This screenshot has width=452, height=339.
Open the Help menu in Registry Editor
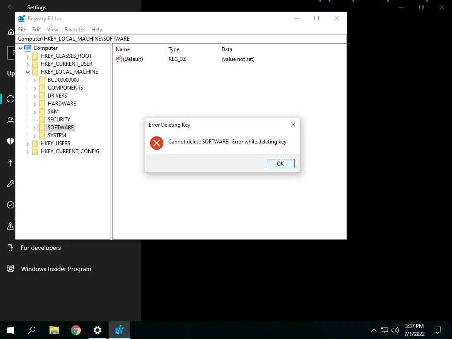coord(97,30)
